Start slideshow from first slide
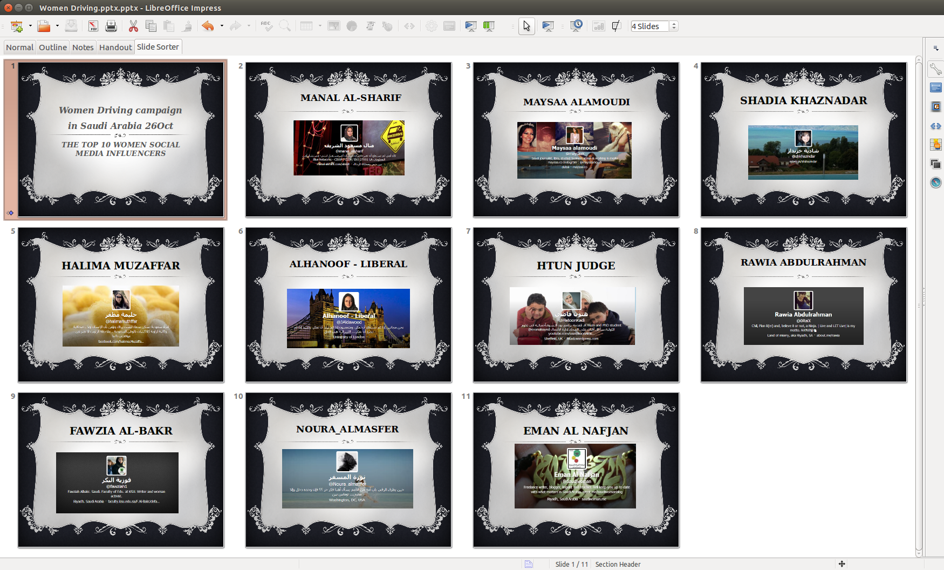 (471, 26)
